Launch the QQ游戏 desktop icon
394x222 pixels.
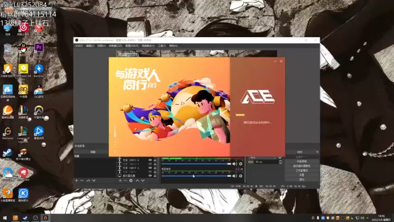(x=39, y=90)
